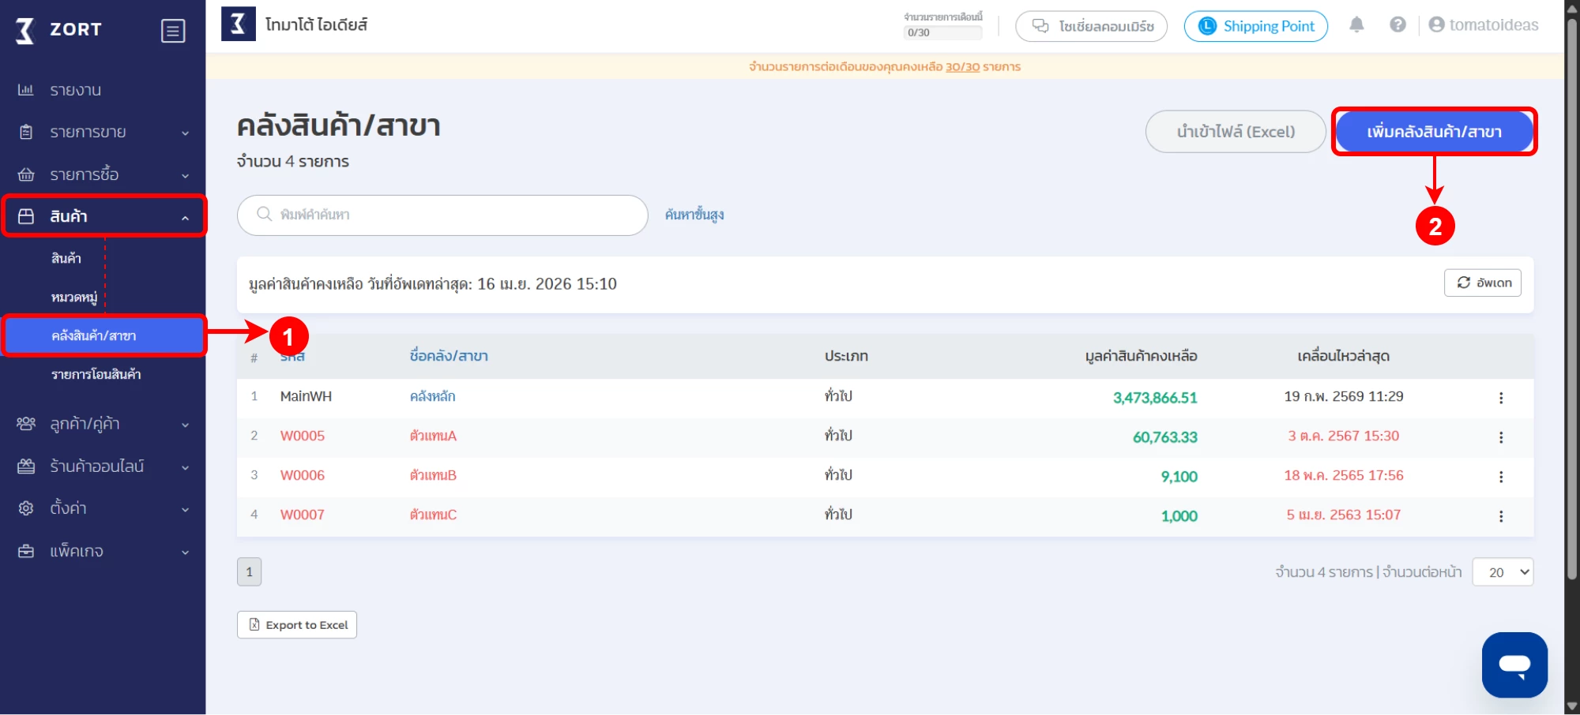This screenshot has width=1580, height=715.
Task: Open the options menu for W0005 row
Action: click(1501, 437)
